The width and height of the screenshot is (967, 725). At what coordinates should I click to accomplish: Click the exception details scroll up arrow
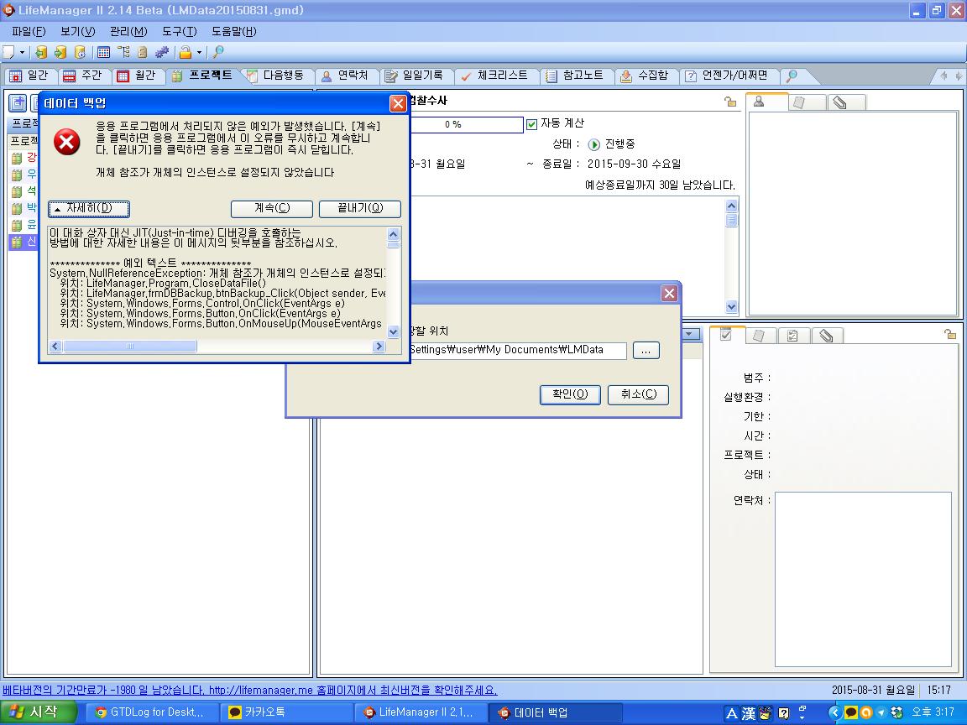coord(394,234)
